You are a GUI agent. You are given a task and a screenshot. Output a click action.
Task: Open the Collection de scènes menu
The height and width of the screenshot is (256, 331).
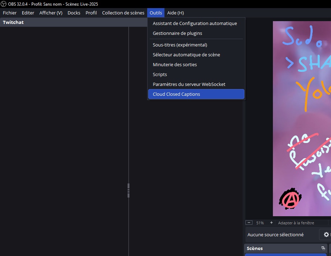click(x=123, y=13)
